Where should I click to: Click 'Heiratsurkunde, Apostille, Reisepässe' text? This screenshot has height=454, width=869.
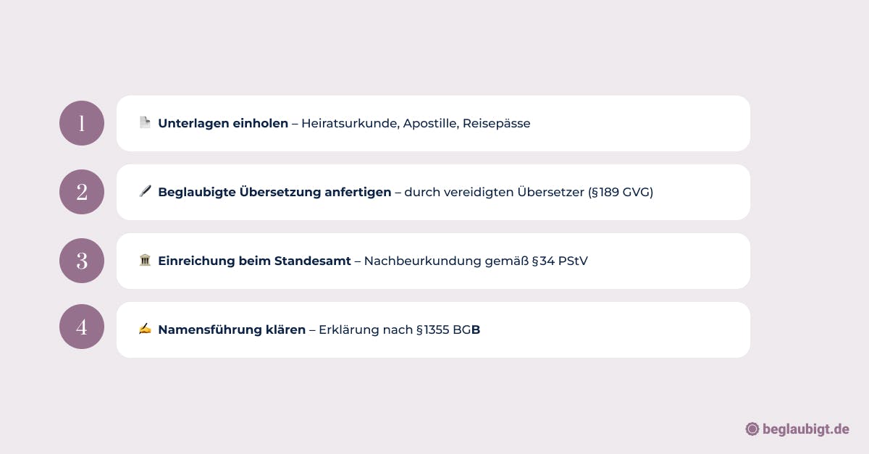point(416,123)
